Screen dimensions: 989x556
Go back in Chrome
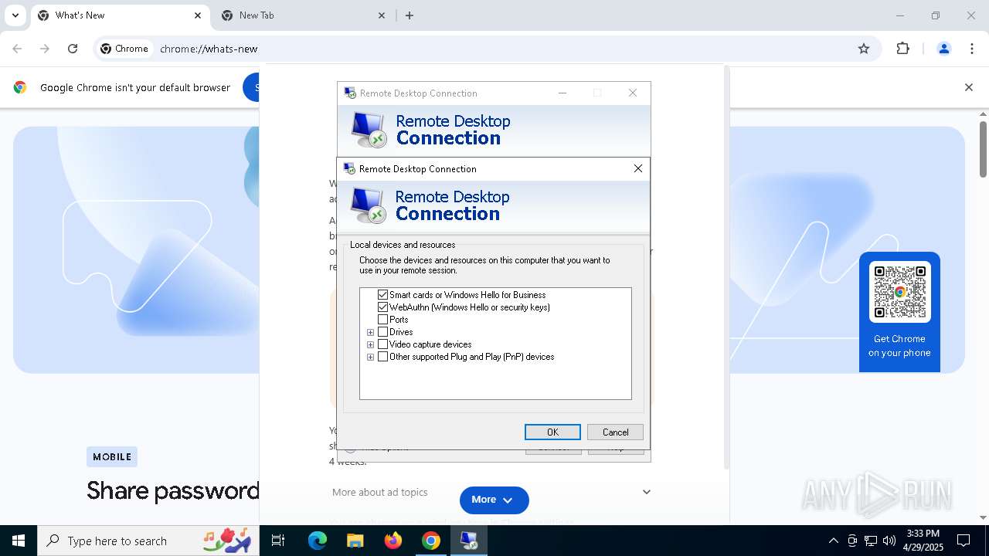[17, 49]
